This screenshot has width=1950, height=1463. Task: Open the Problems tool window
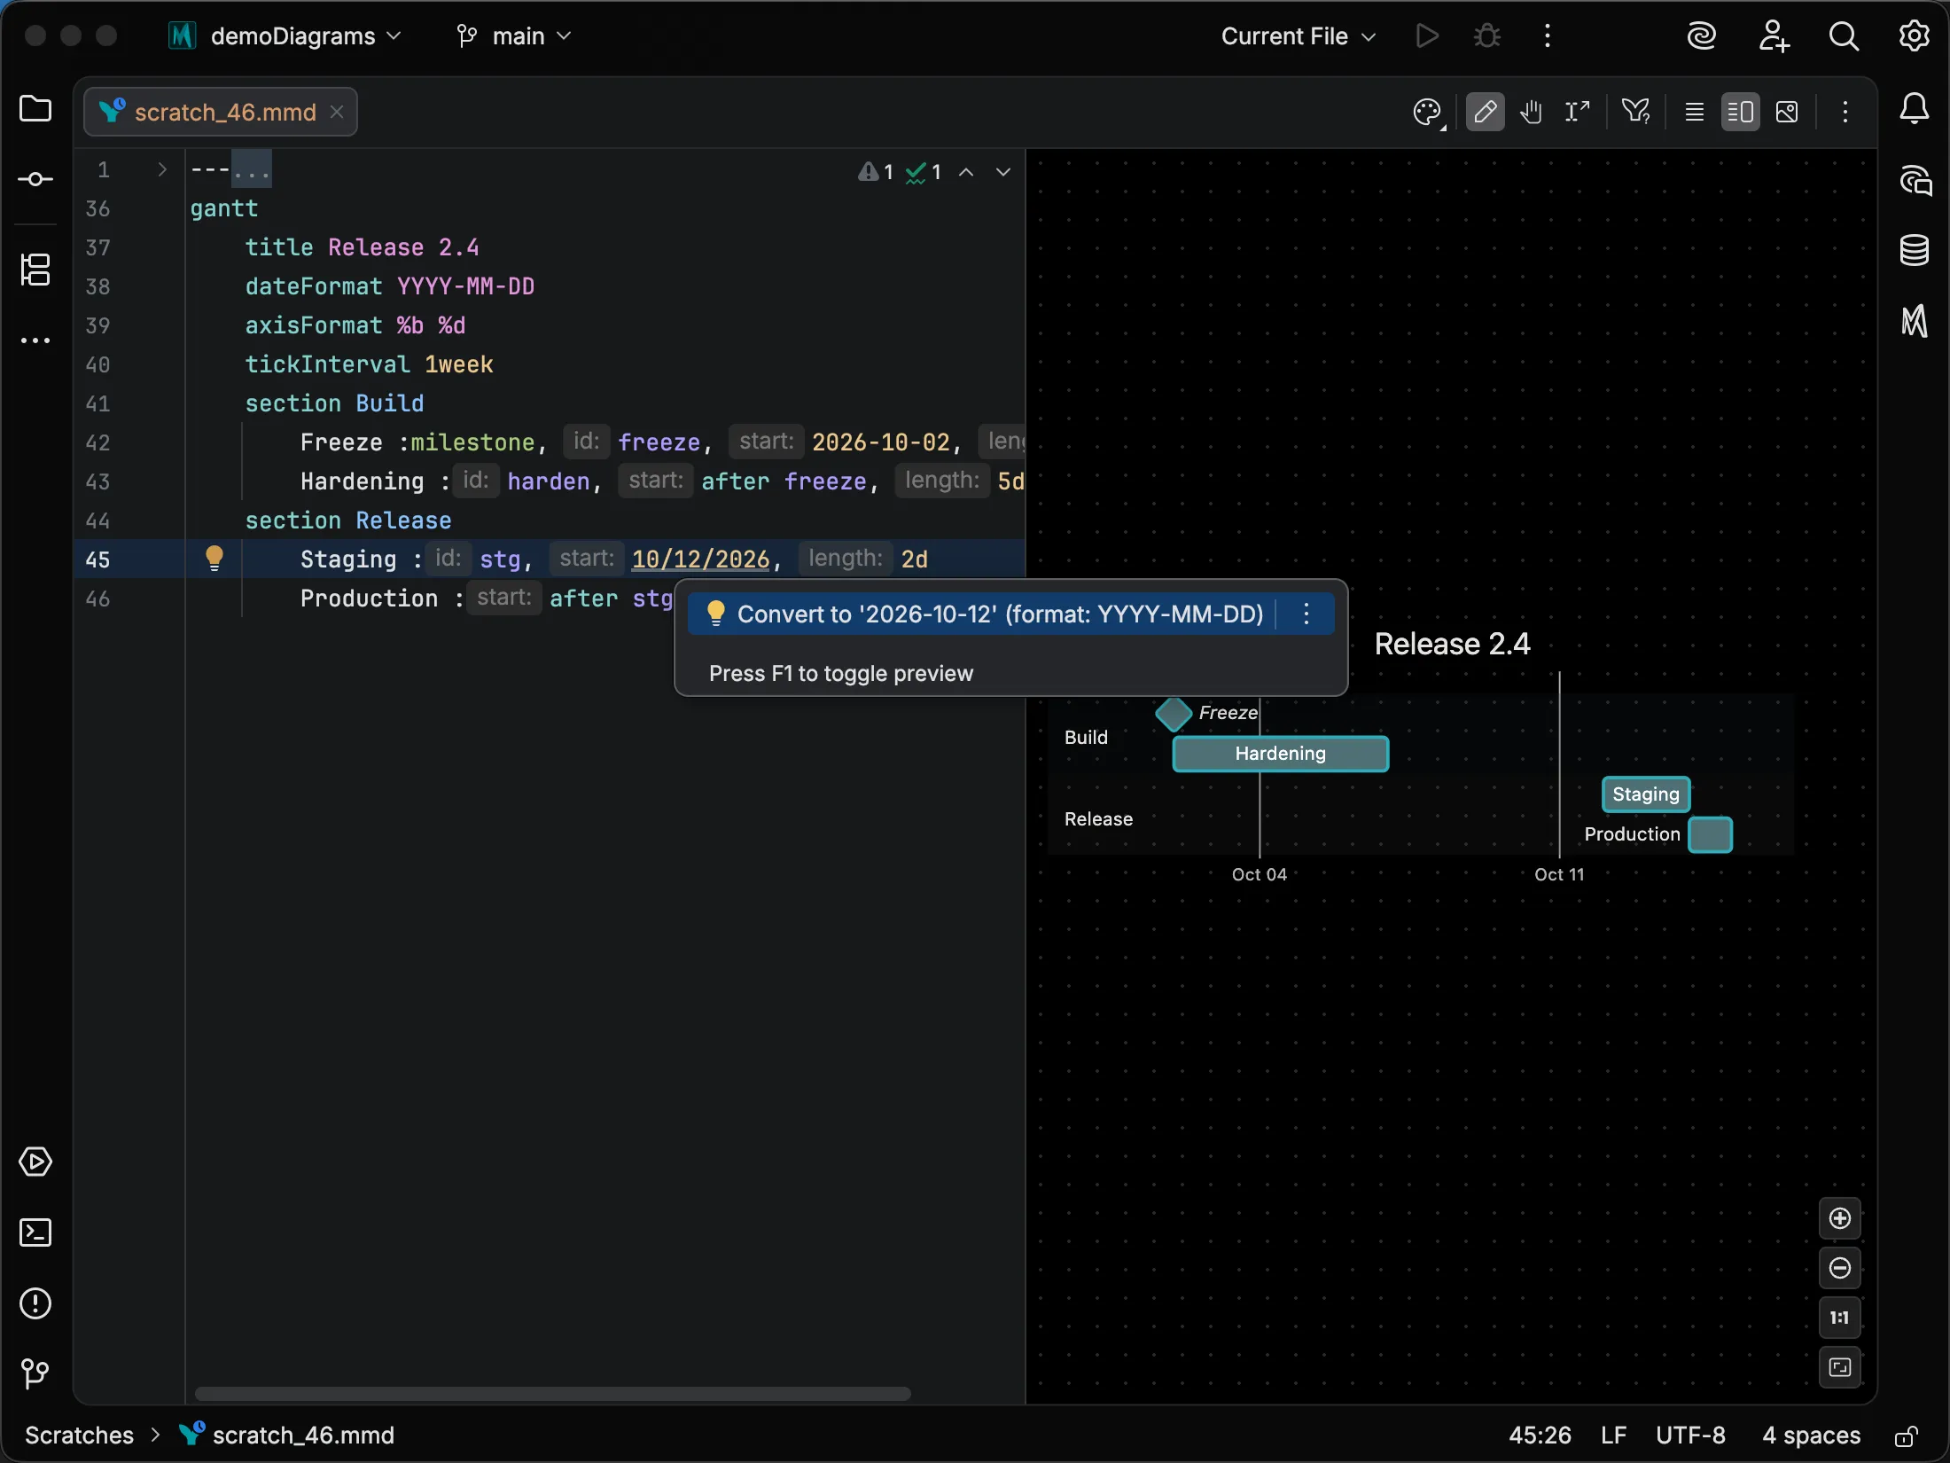(35, 1303)
